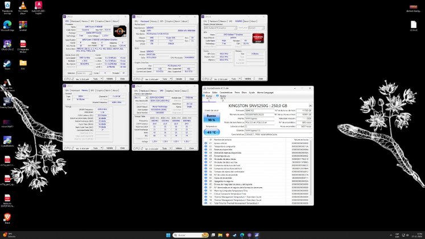The width and height of the screenshot is (425, 239).
Task: Select the first Bueno 41 °C disk
Action: coord(208,98)
